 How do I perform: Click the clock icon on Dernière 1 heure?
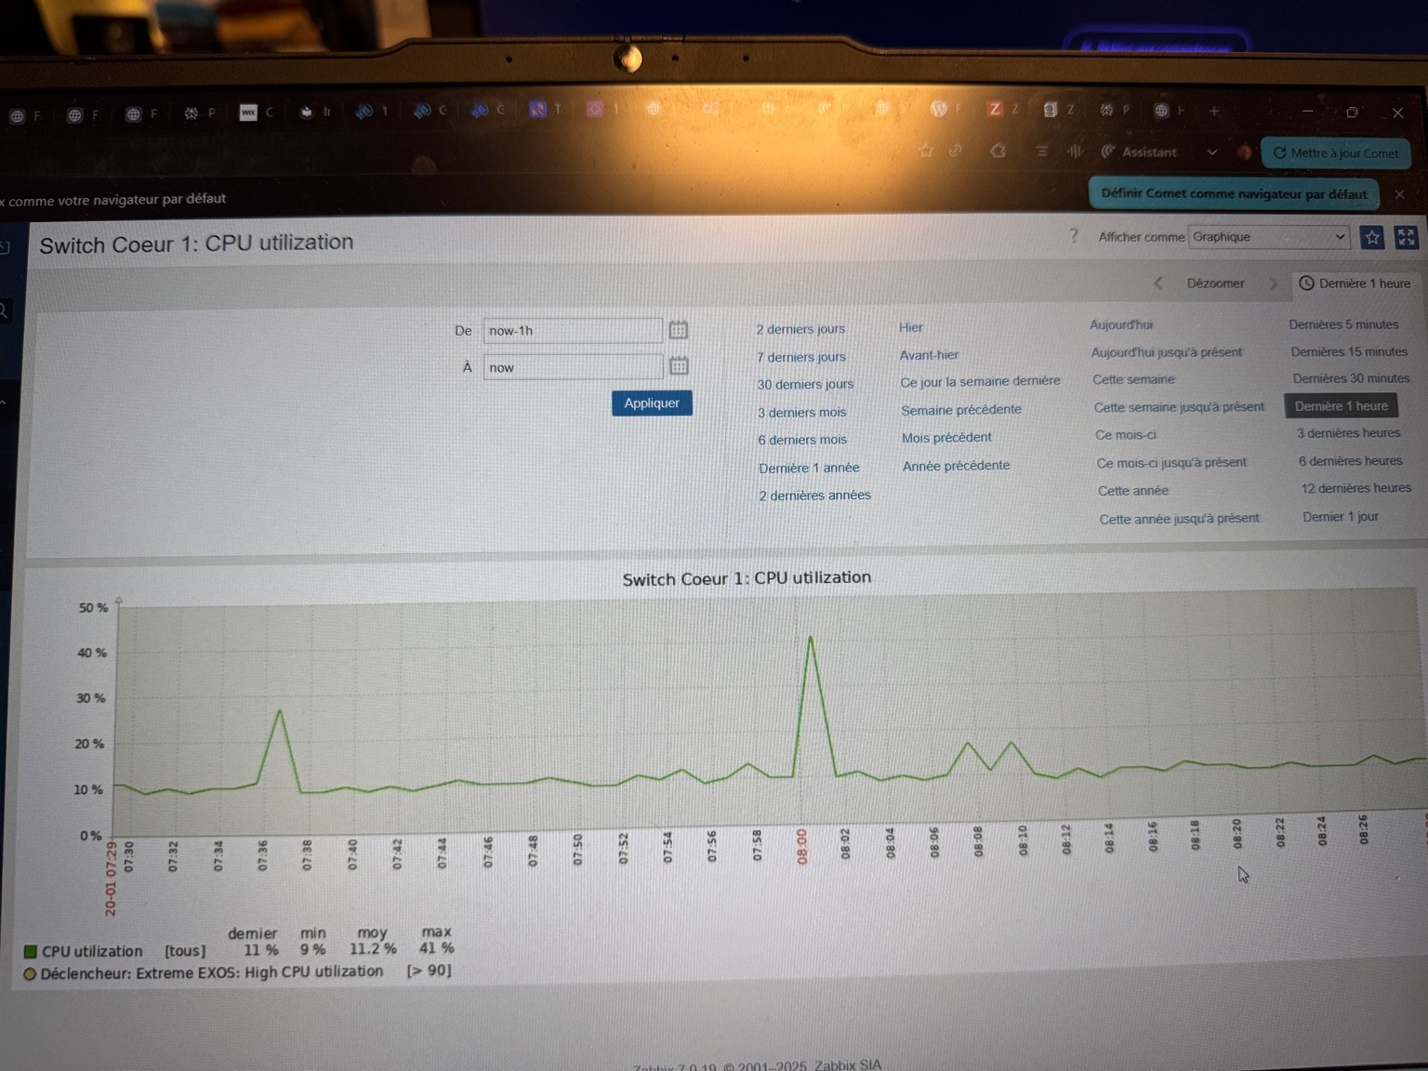click(x=1308, y=283)
